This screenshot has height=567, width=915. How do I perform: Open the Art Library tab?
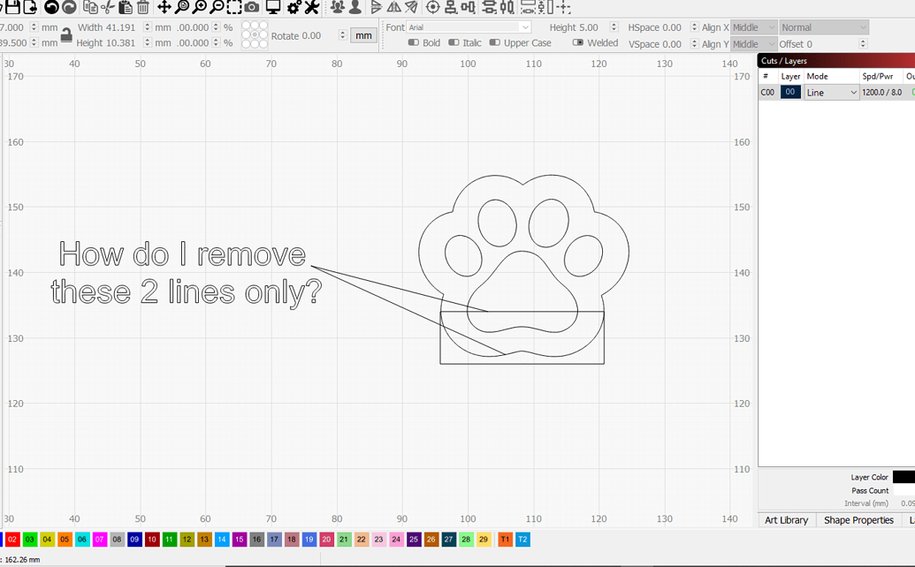pos(785,520)
